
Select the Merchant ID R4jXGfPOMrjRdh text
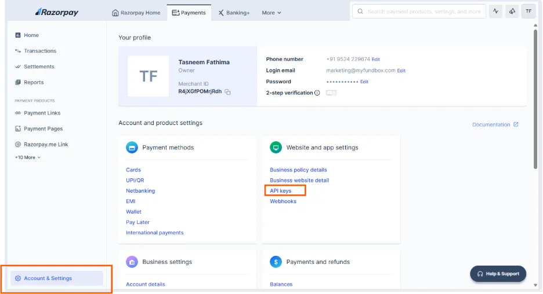pyautogui.click(x=200, y=91)
